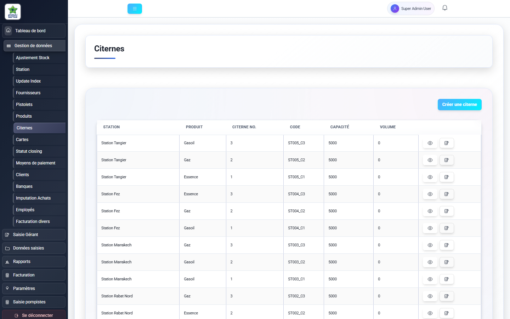Toggle the sidebar hamburger menu button

pyautogui.click(x=135, y=9)
